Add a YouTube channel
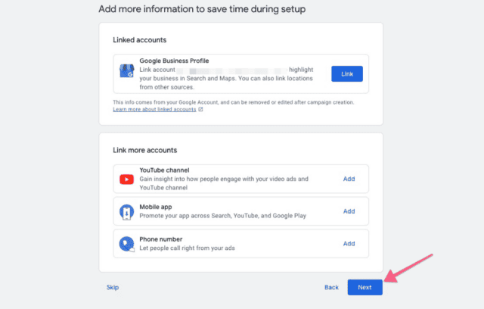 coord(349,179)
